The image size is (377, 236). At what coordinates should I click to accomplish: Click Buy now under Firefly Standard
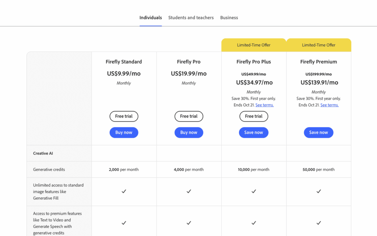point(124,133)
